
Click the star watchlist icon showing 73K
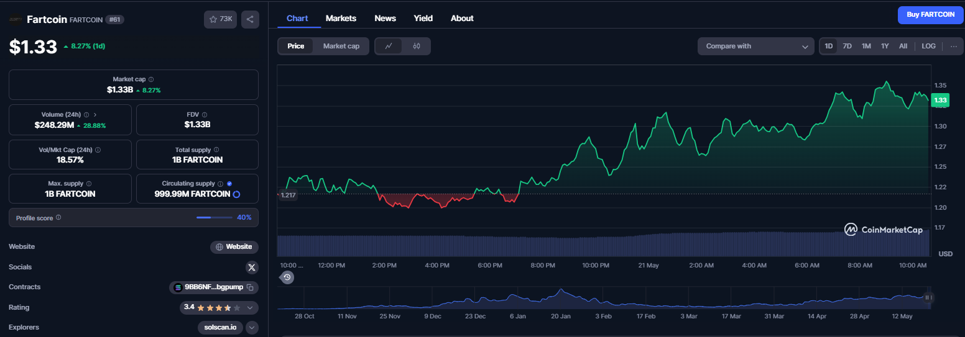pos(220,19)
